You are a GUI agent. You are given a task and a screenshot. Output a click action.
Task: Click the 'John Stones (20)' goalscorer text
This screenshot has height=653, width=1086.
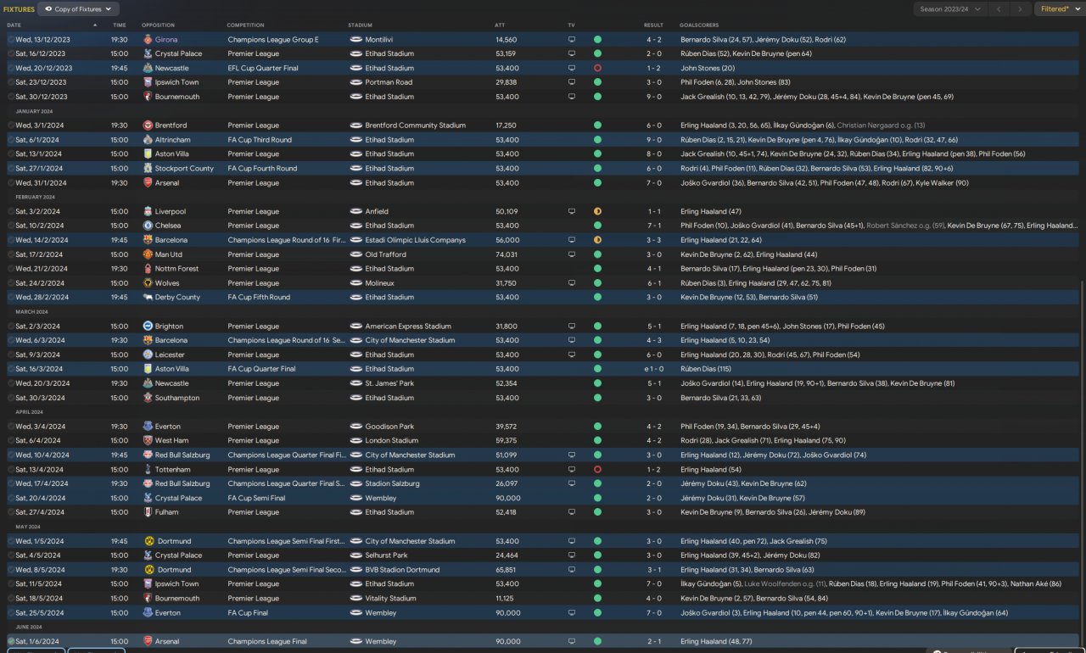point(708,68)
